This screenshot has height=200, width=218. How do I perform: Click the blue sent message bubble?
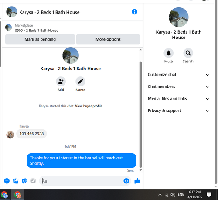pyautogui.click(x=82, y=160)
